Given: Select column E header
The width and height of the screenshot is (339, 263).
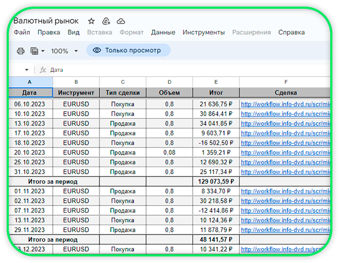Looking at the screenshot, I should pos(216,82).
